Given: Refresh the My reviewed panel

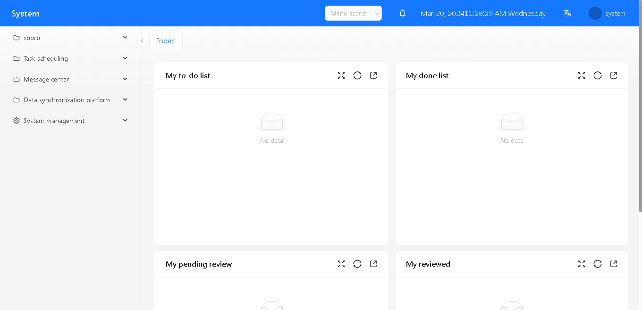Looking at the screenshot, I should (598, 264).
